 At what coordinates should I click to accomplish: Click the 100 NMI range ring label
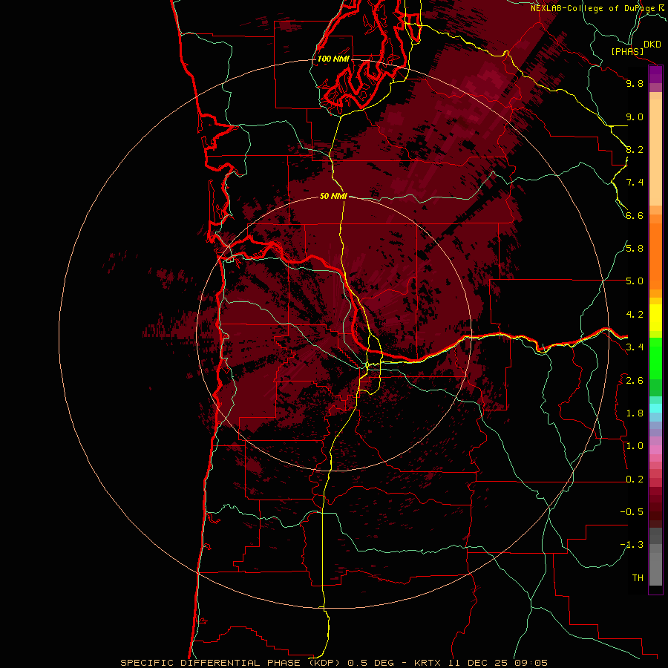click(333, 59)
